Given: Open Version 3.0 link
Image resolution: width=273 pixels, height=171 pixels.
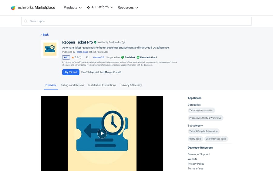Looking at the screenshot, I should (99, 57).
